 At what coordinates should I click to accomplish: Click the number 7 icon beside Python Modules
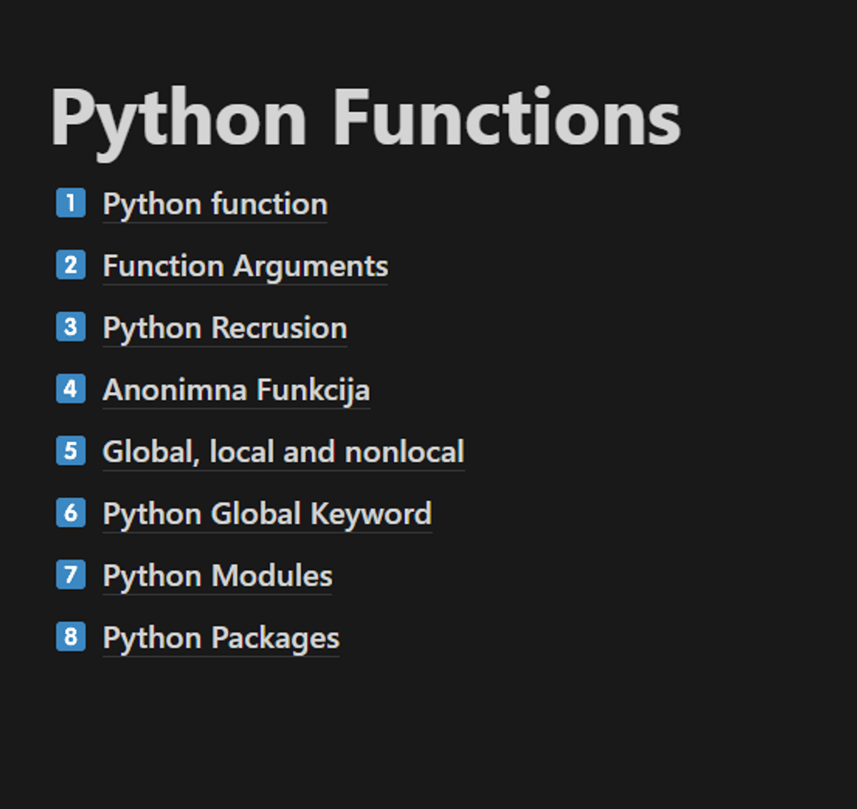pyautogui.click(x=71, y=575)
